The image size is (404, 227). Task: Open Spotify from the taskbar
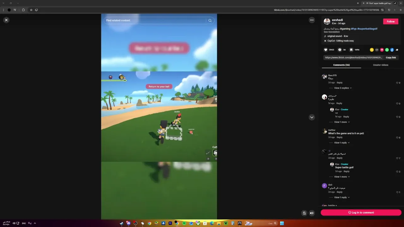click(184, 223)
